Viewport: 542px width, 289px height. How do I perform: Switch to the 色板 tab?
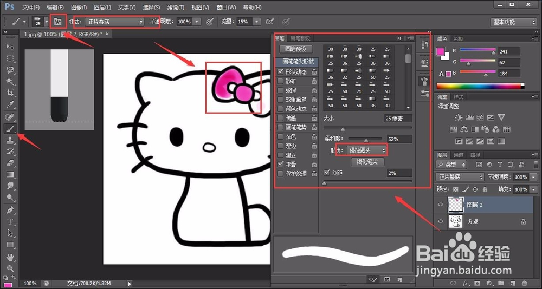click(458, 38)
